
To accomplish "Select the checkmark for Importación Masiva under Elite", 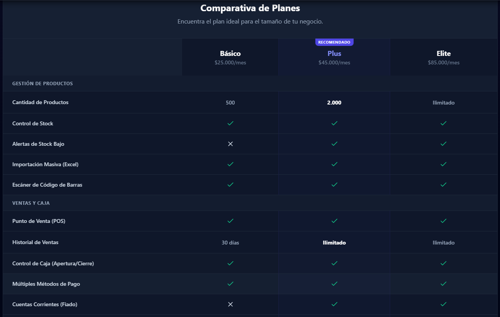I will coord(444,164).
